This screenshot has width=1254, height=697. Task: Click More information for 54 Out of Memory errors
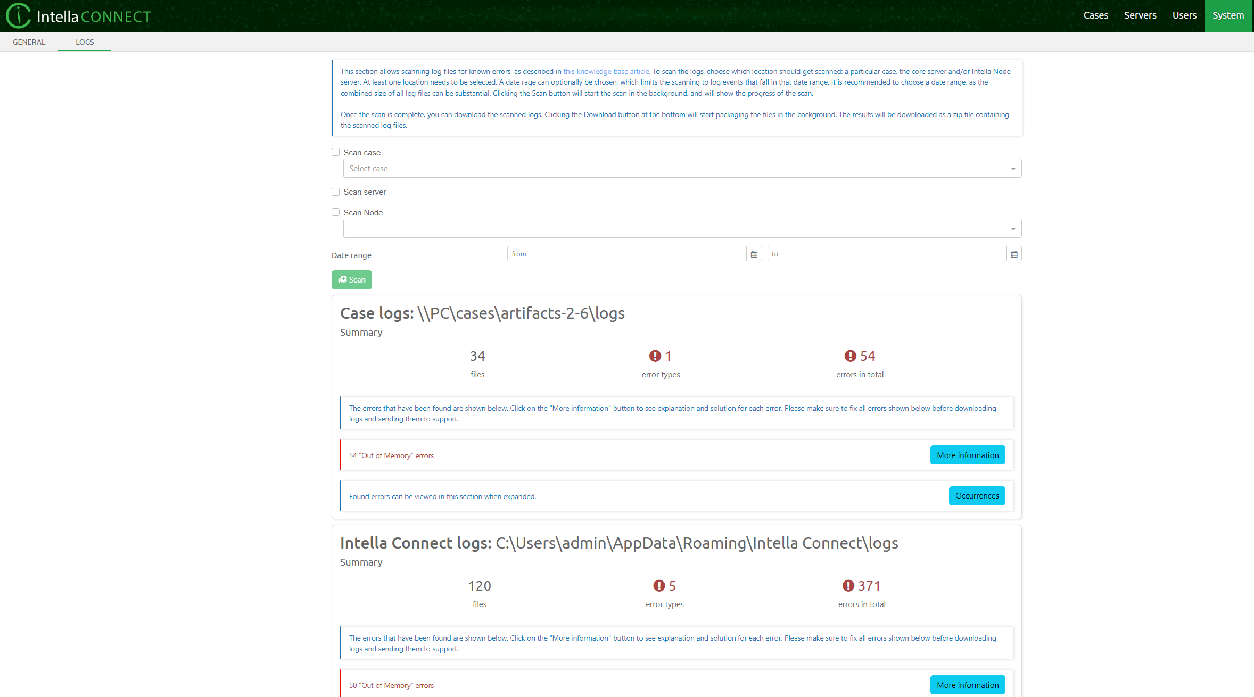tap(967, 455)
